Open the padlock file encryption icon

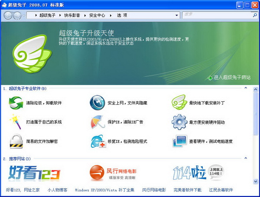click(16, 141)
